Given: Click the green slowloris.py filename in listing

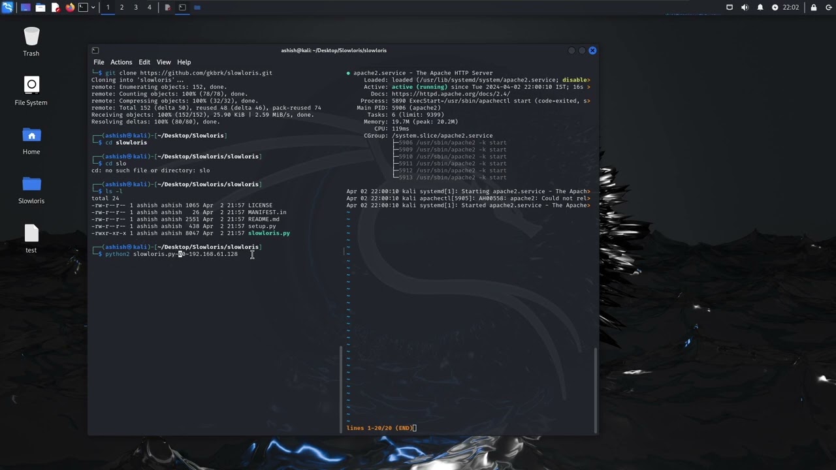Looking at the screenshot, I should (x=269, y=233).
